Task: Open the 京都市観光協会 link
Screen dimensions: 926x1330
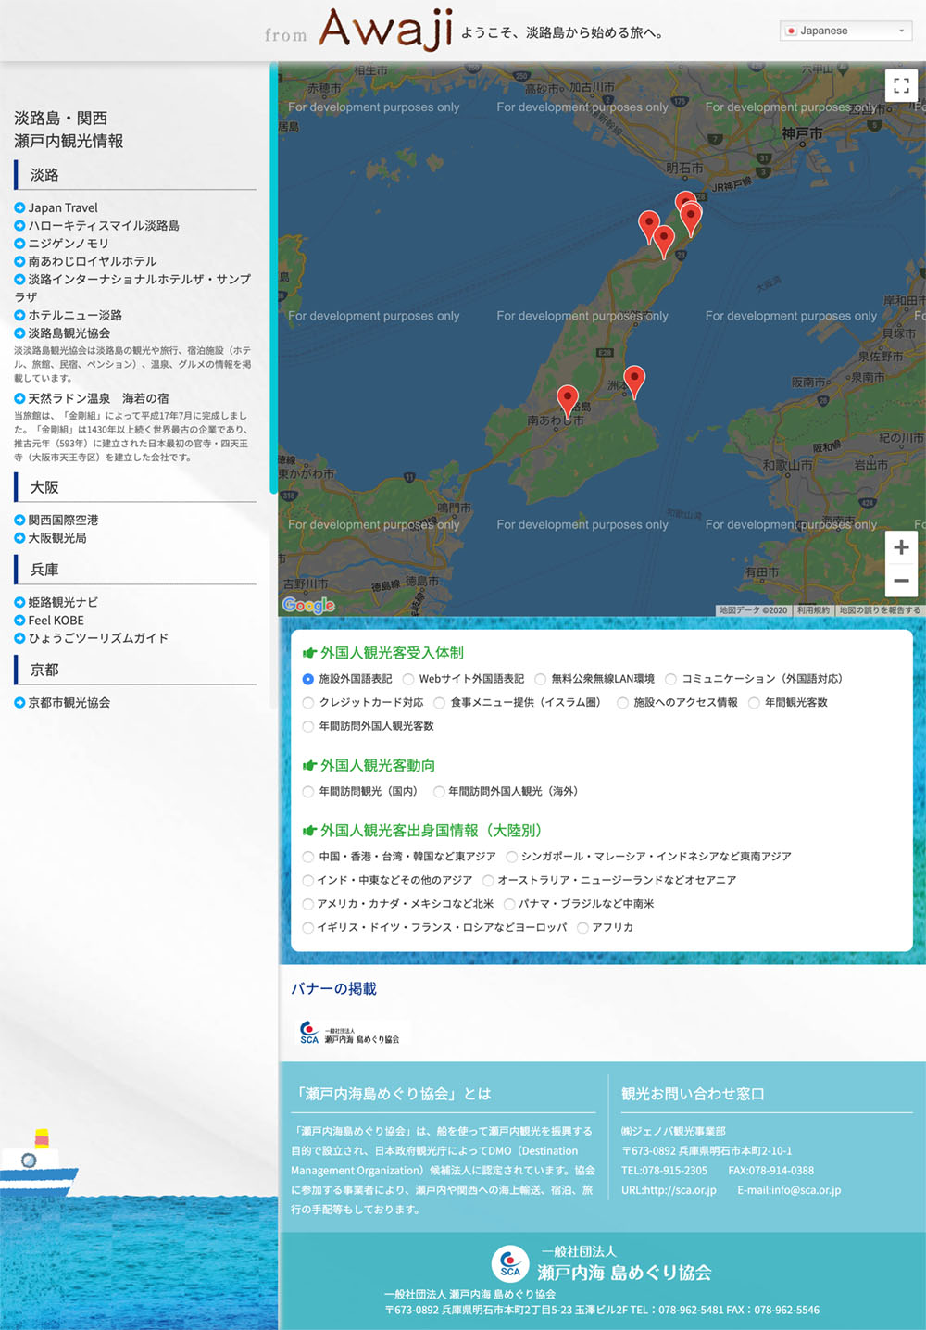Action: pos(69,703)
